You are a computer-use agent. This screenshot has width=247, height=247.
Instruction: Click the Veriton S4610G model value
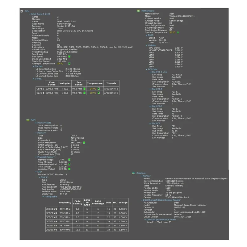tap(182, 16)
